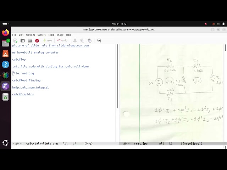This screenshot has height=170, width=227.
Task: Click the Activities pill in top bar
Action: (x=6, y=24)
